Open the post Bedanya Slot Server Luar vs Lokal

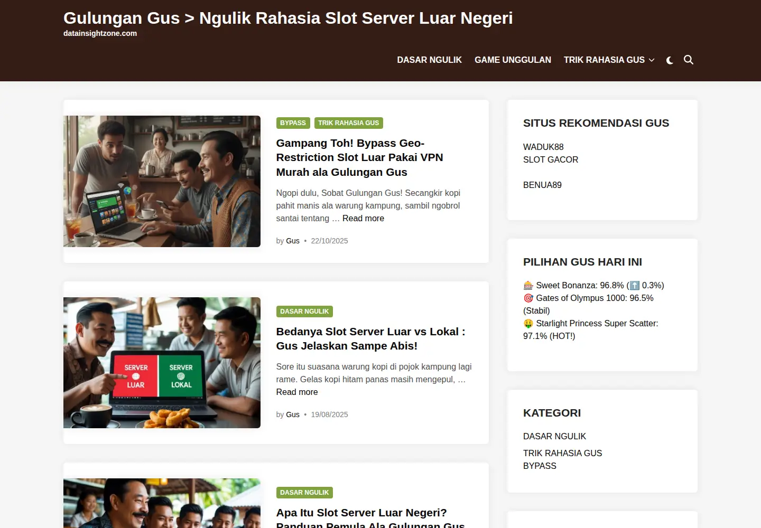coord(370,338)
